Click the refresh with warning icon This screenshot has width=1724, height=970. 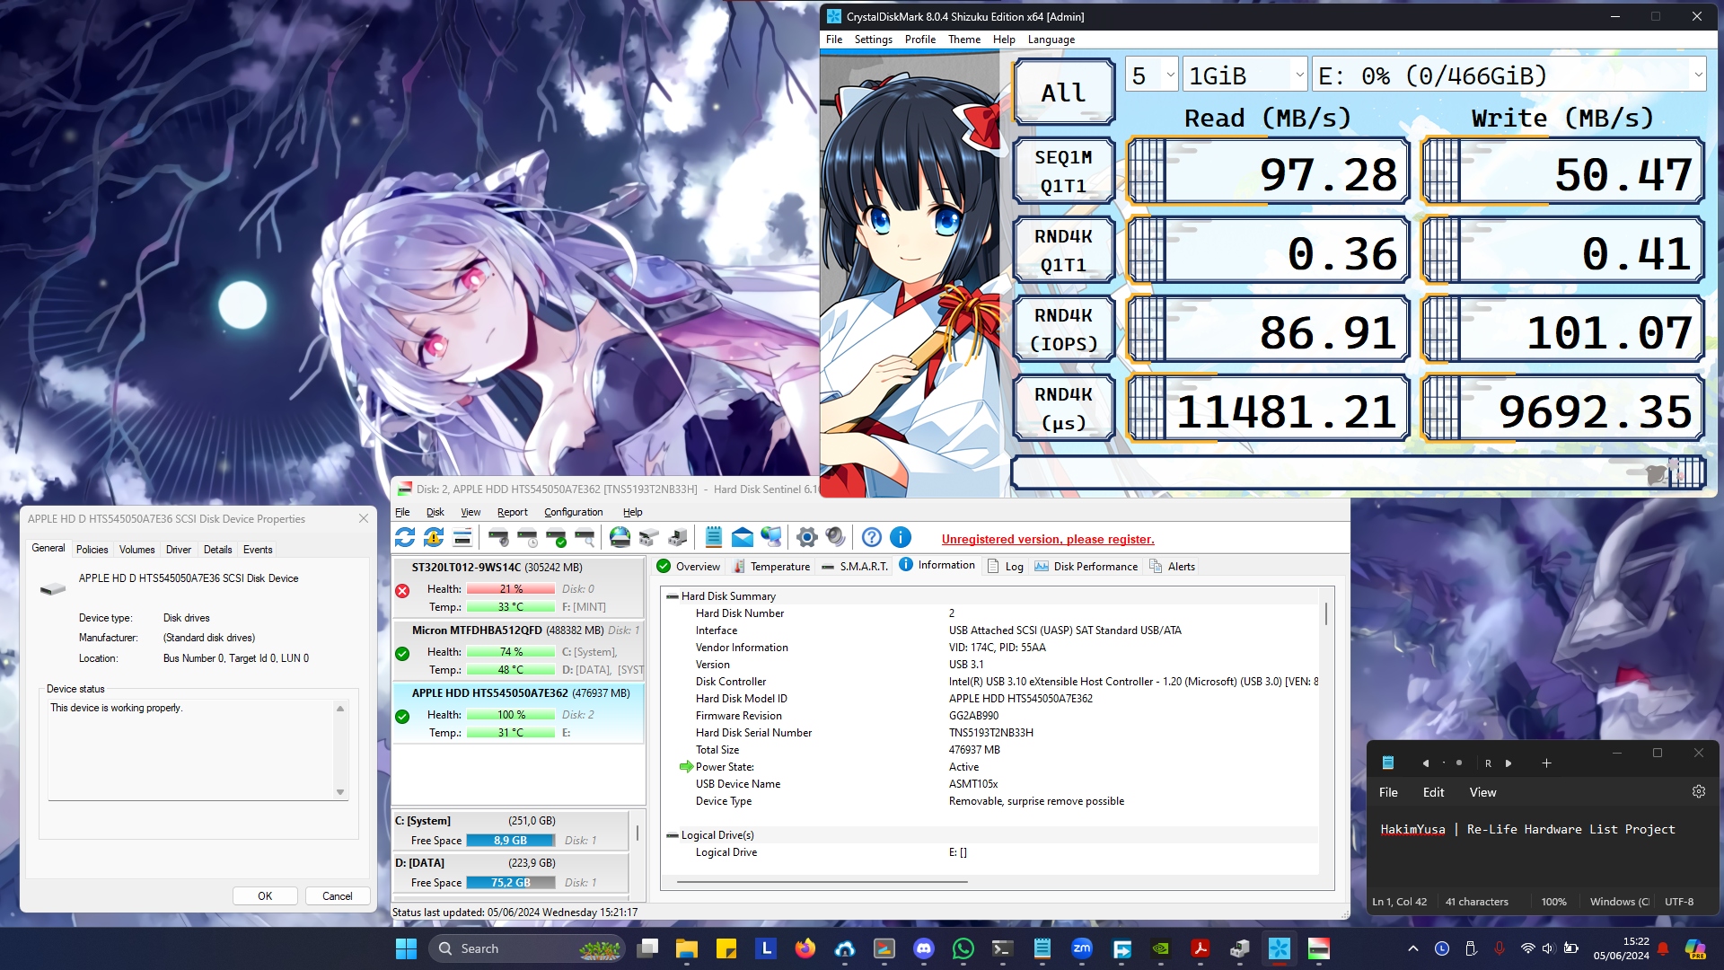[x=434, y=537]
